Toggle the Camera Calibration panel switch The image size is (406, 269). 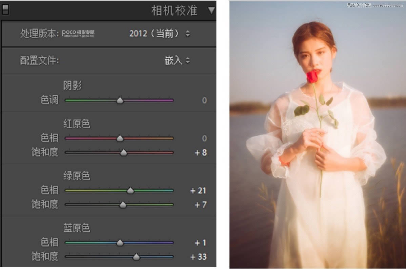tap(5, 10)
